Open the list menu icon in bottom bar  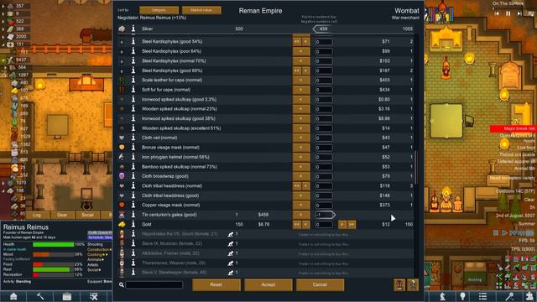(x=483, y=296)
